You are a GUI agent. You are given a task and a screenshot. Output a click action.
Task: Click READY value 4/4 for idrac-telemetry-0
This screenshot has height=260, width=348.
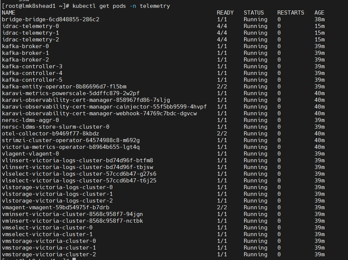coord(222,26)
